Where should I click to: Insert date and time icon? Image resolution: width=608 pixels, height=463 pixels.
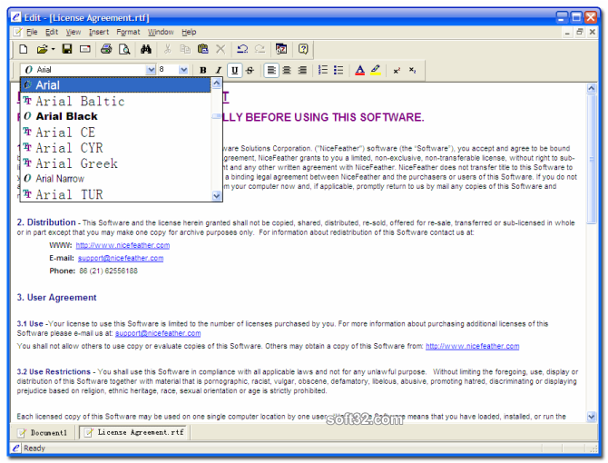(281, 49)
